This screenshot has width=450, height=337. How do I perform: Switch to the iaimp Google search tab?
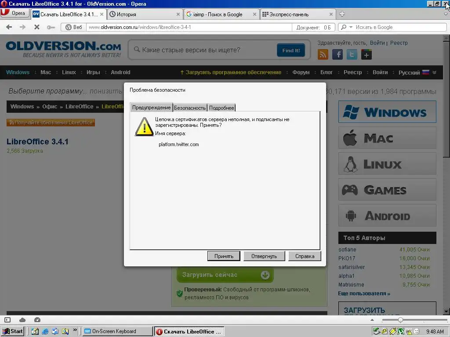click(221, 14)
